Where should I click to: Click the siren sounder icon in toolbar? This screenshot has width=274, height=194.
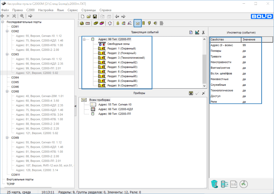(155, 23)
